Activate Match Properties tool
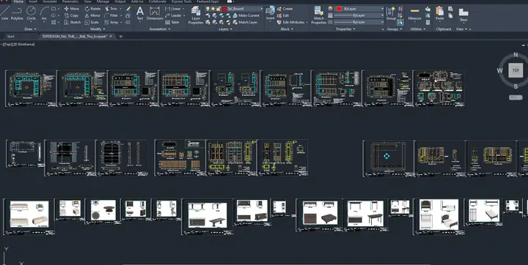The width and height of the screenshot is (528, 265). pyautogui.click(x=318, y=15)
